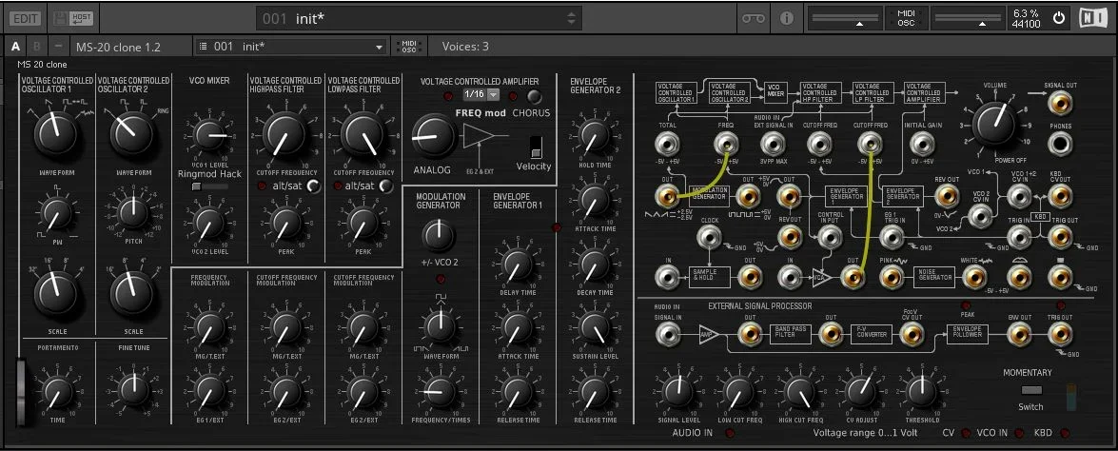Click the SIGNAL OUT jack
Image resolution: width=1118 pixels, height=451 pixels.
click(1059, 104)
